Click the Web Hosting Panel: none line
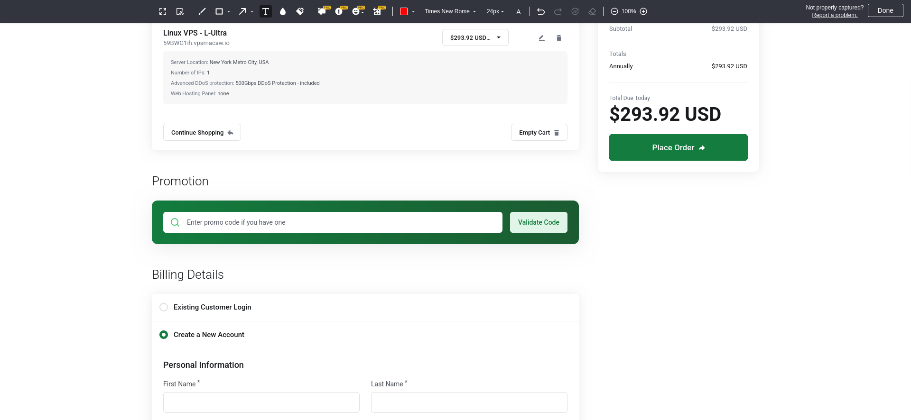 click(x=200, y=93)
